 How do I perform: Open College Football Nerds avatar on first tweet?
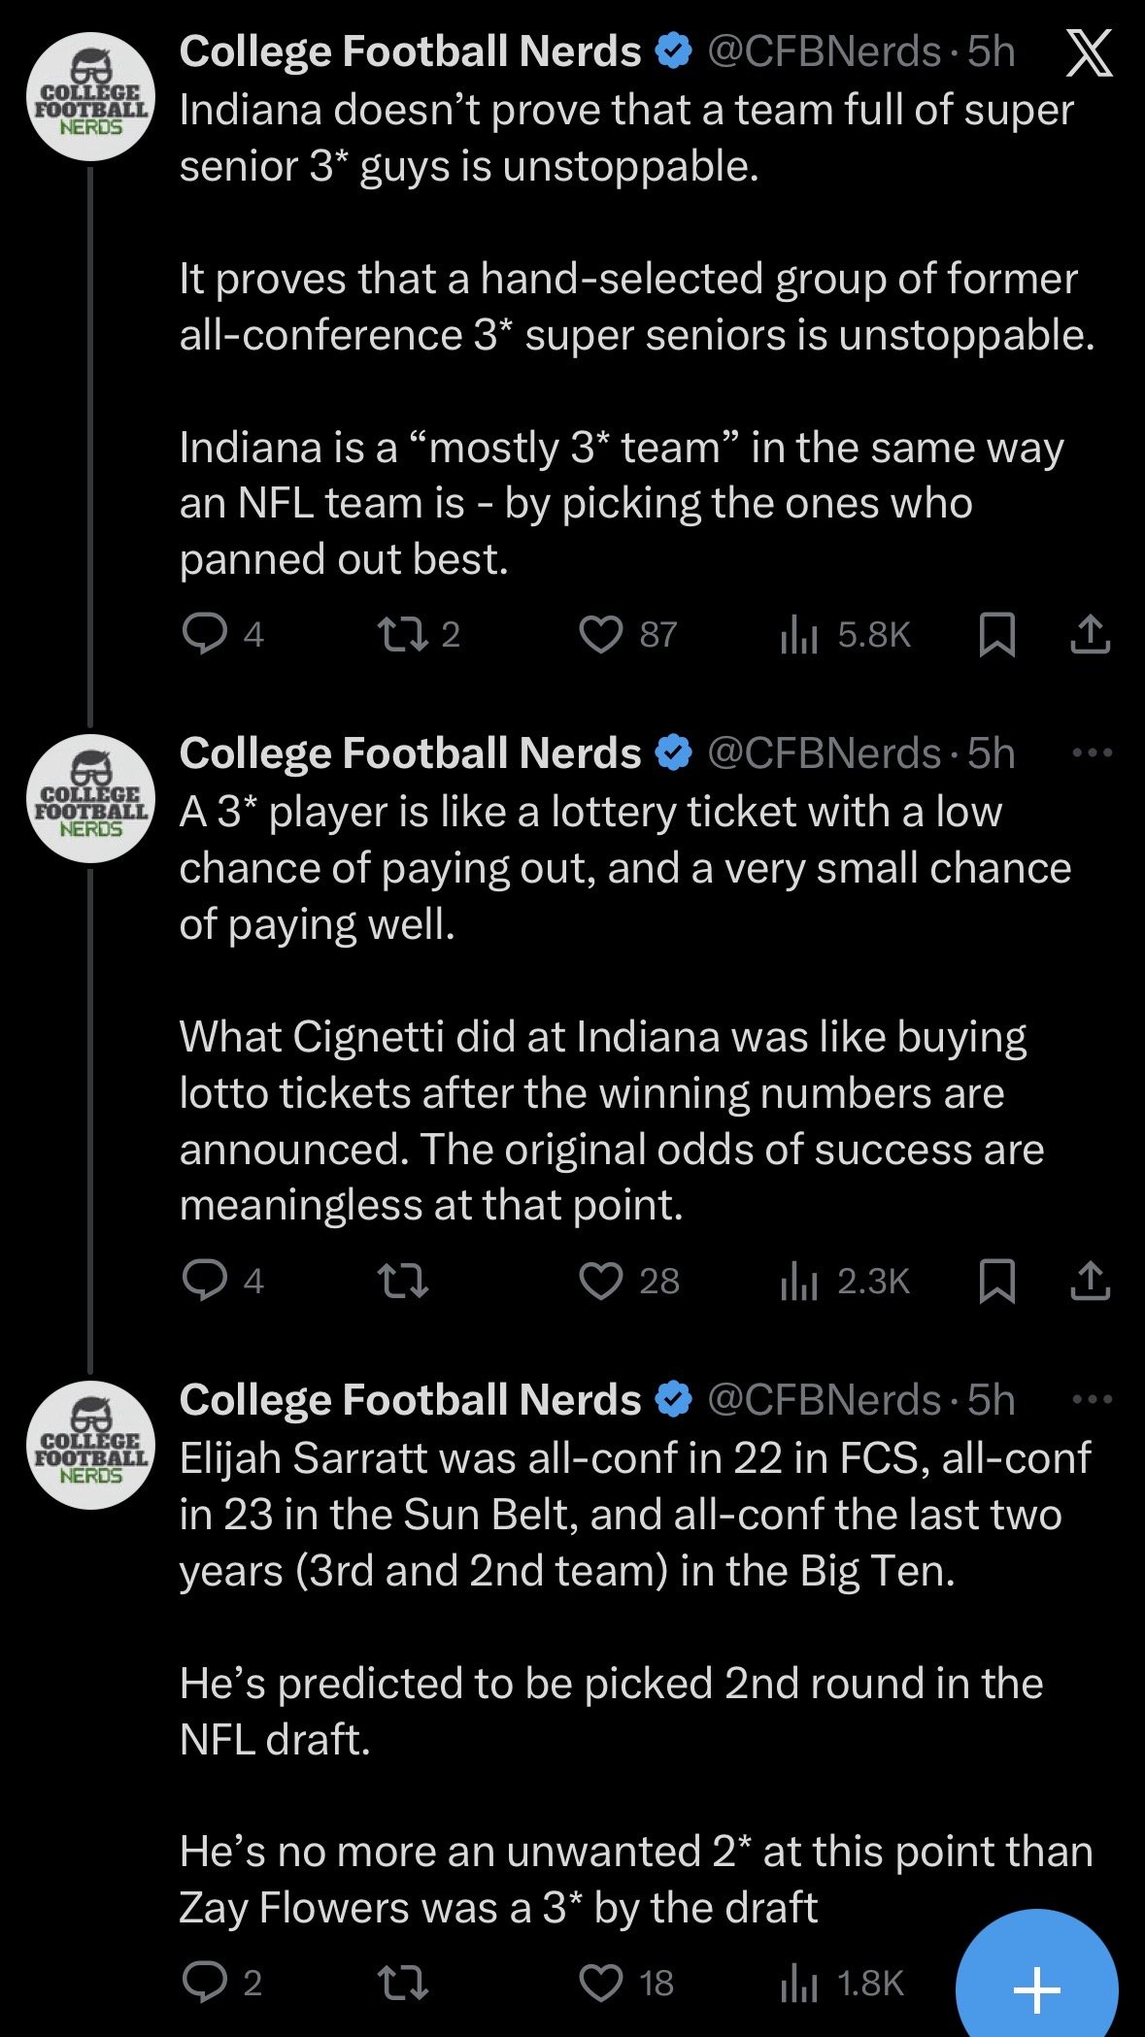[x=89, y=97]
